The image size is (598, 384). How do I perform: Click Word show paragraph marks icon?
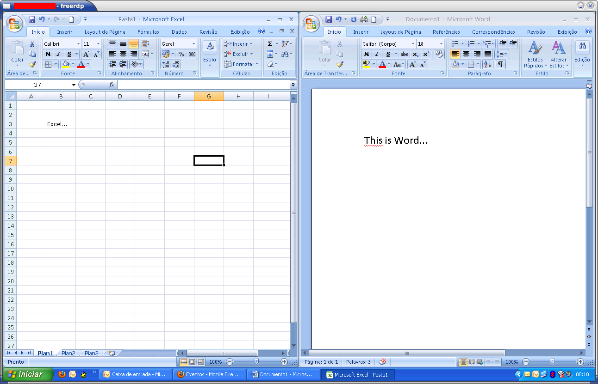click(x=500, y=64)
